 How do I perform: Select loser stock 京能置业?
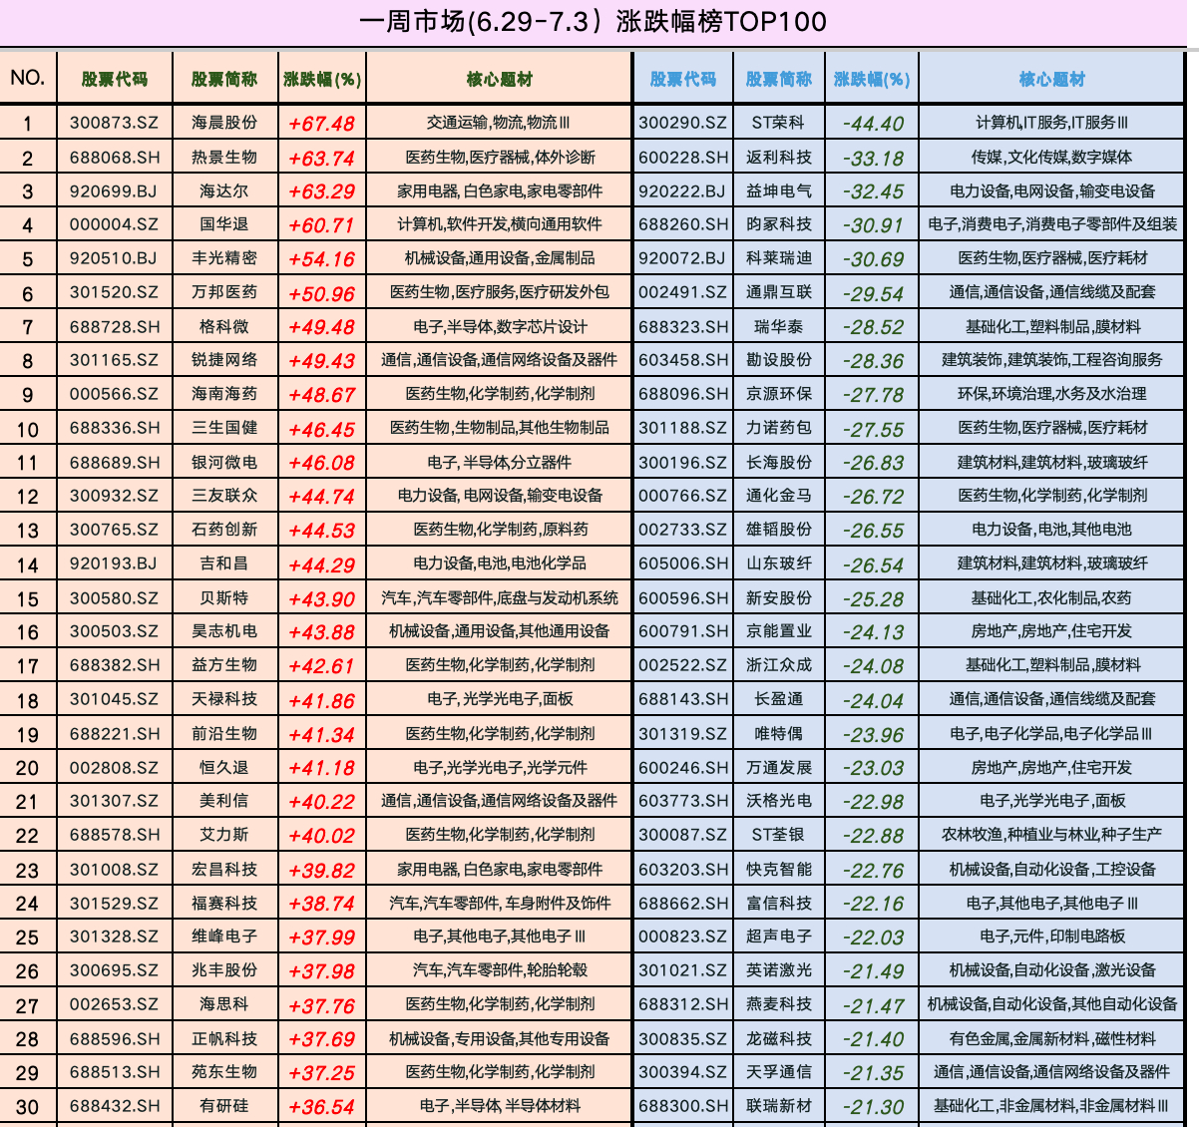tap(779, 630)
